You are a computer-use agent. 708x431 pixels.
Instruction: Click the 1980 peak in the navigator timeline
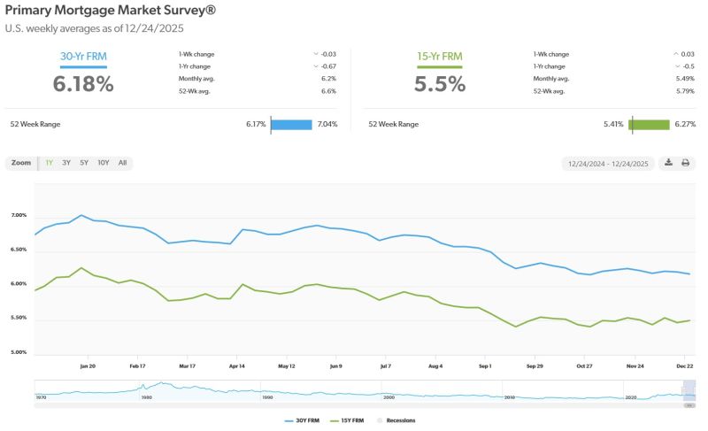click(161, 384)
